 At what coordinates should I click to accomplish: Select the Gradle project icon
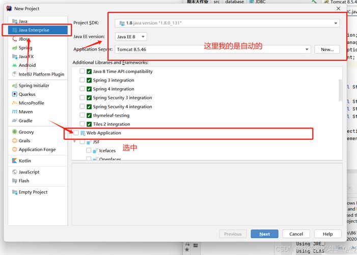coord(14,121)
